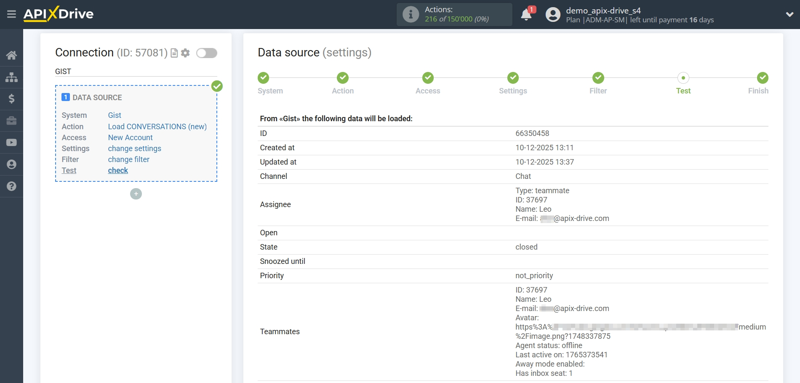800x383 pixels.
Task: Open the connection settings gear icon
Action: [x=185, y=53]
